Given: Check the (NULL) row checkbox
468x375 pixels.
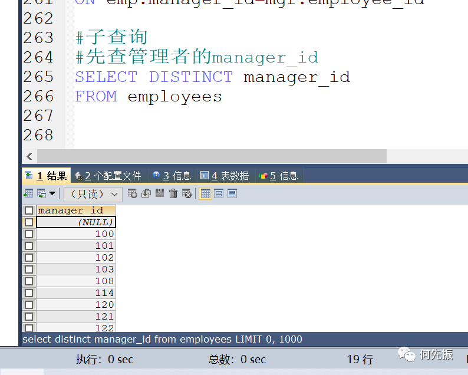Looking at the screenshot, I should [x=29, y=222].
